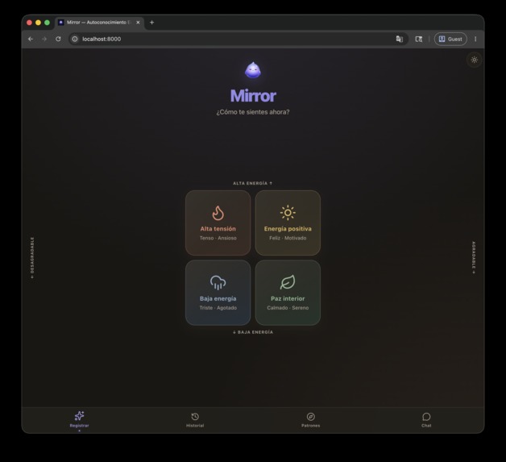Click the 'Triste · Agotado' caption
This screenshot has height=462, width=506.
pyautogui.click(x=218, y=308)
